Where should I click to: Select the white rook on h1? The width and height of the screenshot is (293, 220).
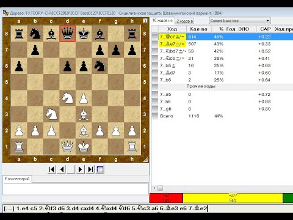[132, 147]
